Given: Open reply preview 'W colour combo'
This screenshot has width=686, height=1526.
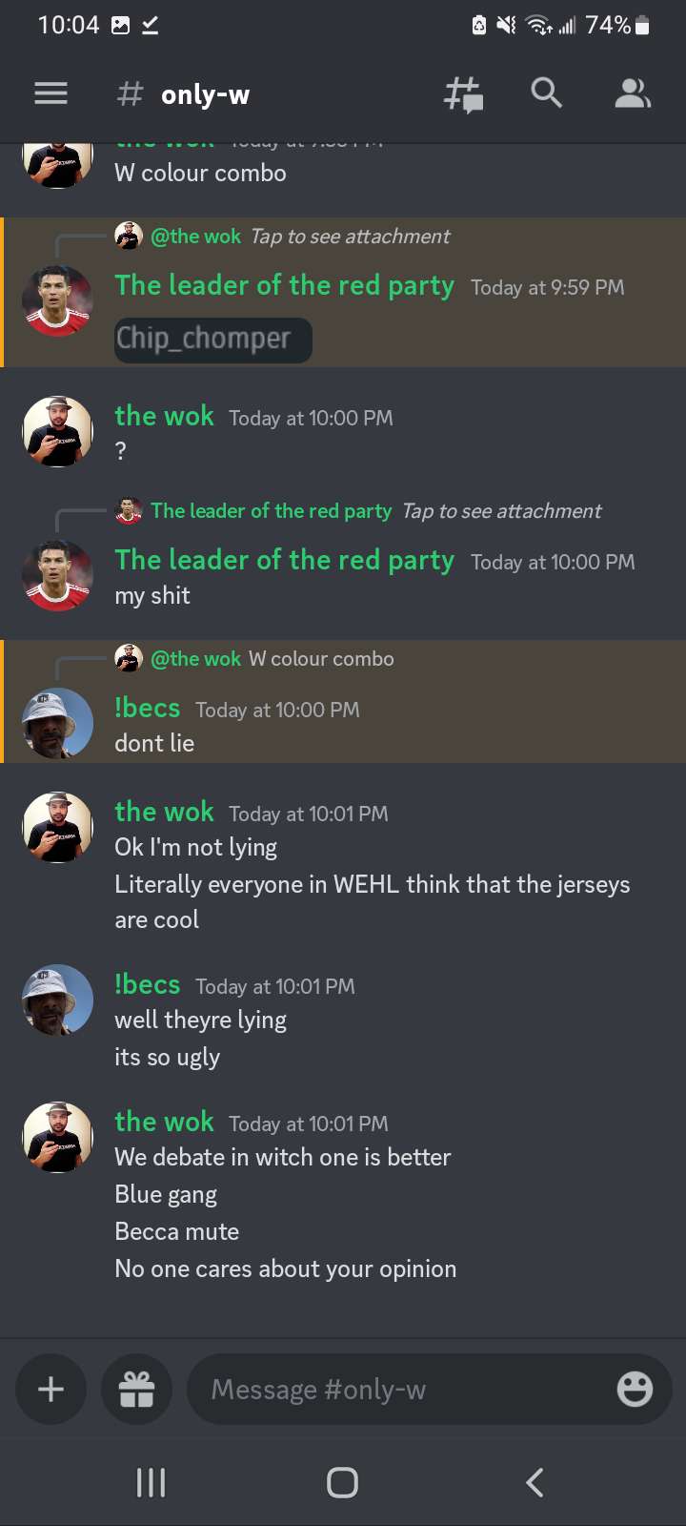Looking at the screenshot, I should coord(321,659).
